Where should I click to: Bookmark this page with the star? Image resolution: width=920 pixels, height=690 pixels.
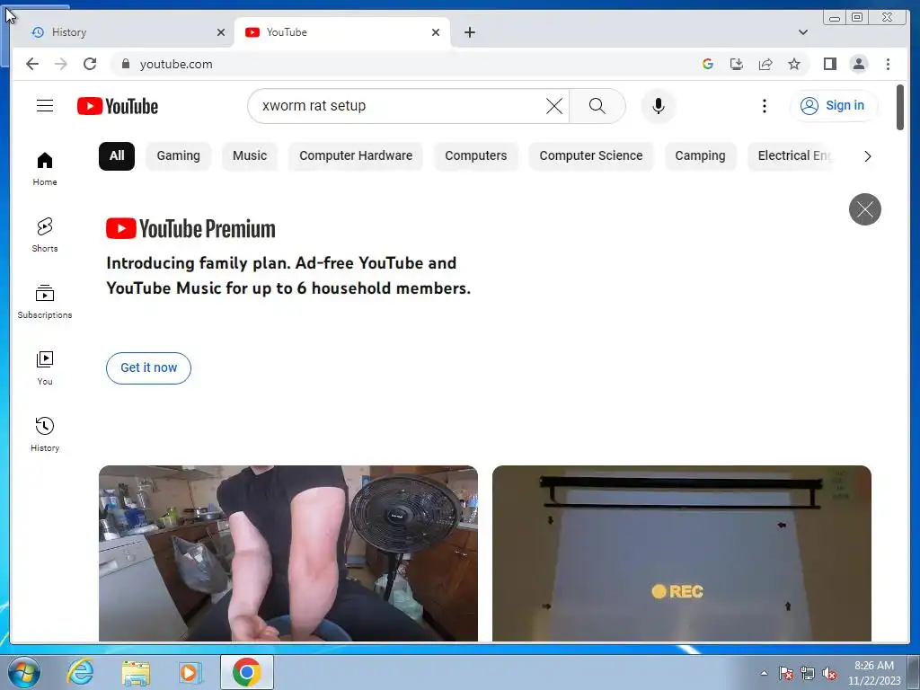(794, 64)
